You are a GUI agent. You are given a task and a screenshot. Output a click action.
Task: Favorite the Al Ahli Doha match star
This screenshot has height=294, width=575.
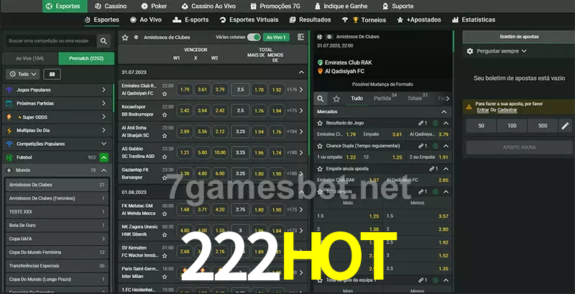[x=165, y=136]
